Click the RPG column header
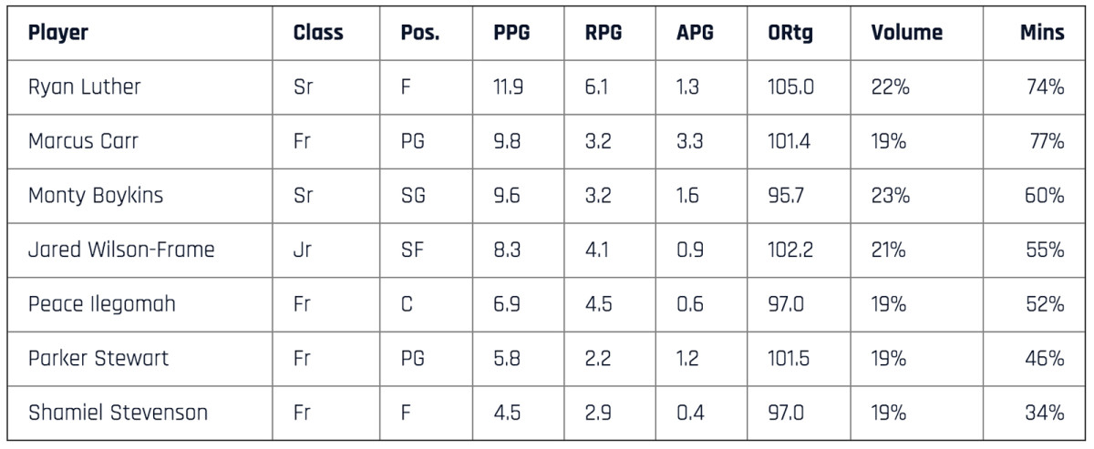 [x=604, y=33]
